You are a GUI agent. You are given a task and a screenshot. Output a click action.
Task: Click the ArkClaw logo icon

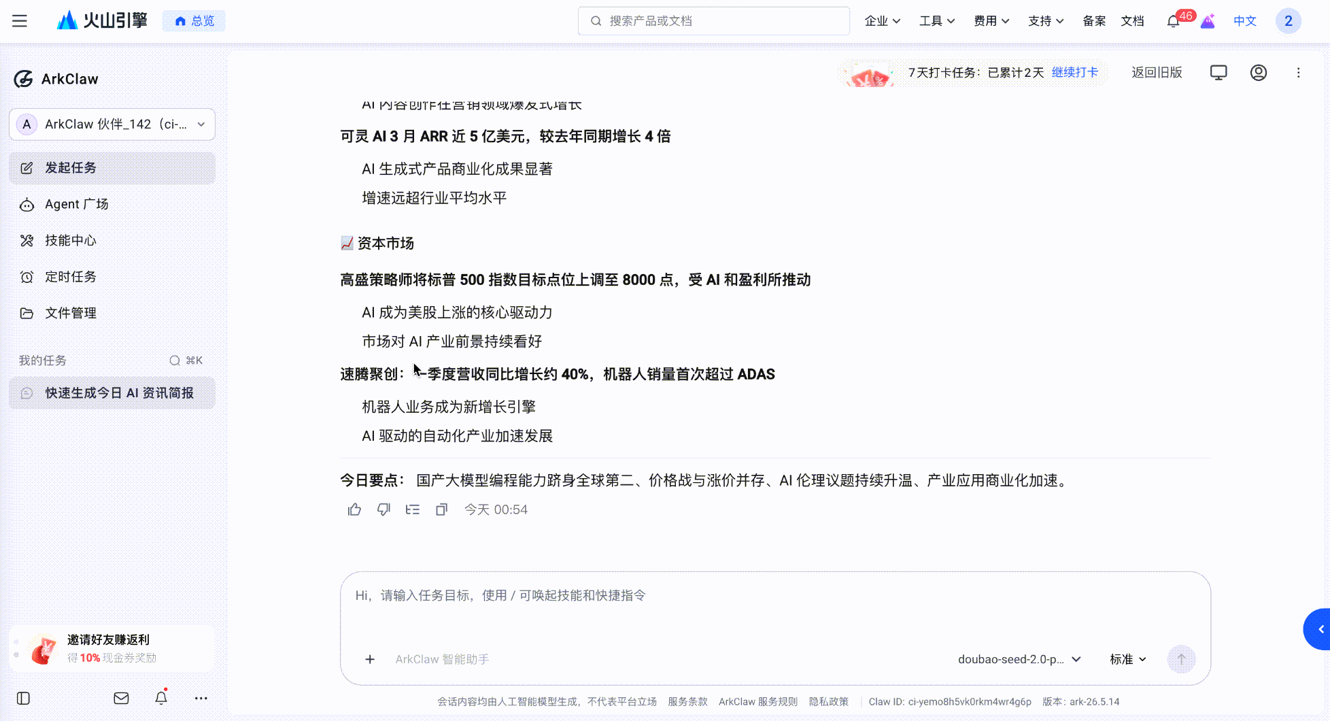click(23, 79)
